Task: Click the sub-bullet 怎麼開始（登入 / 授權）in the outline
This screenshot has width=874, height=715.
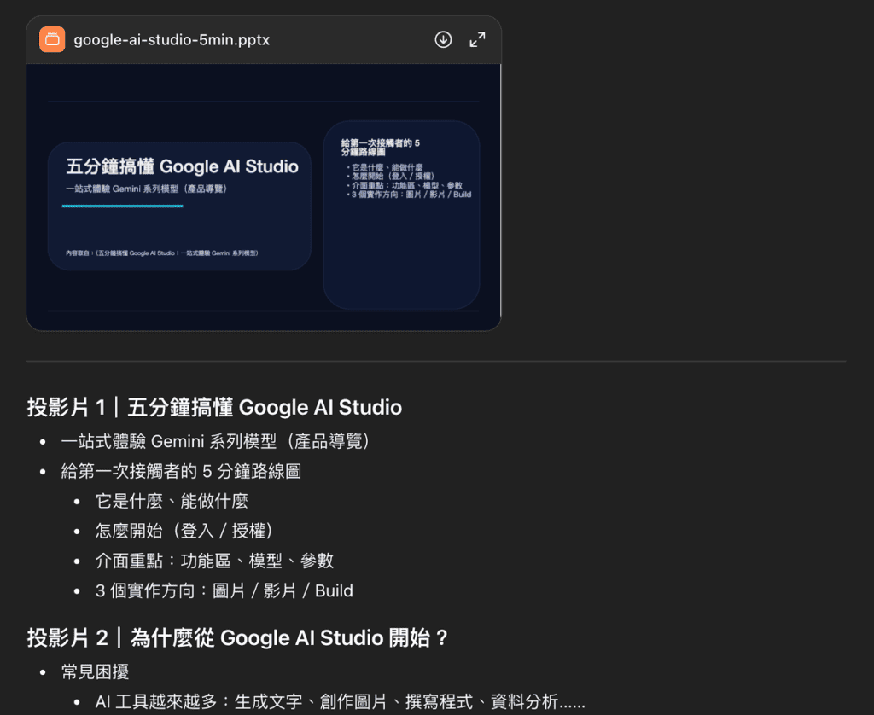Action: click(x=184, y=532)
